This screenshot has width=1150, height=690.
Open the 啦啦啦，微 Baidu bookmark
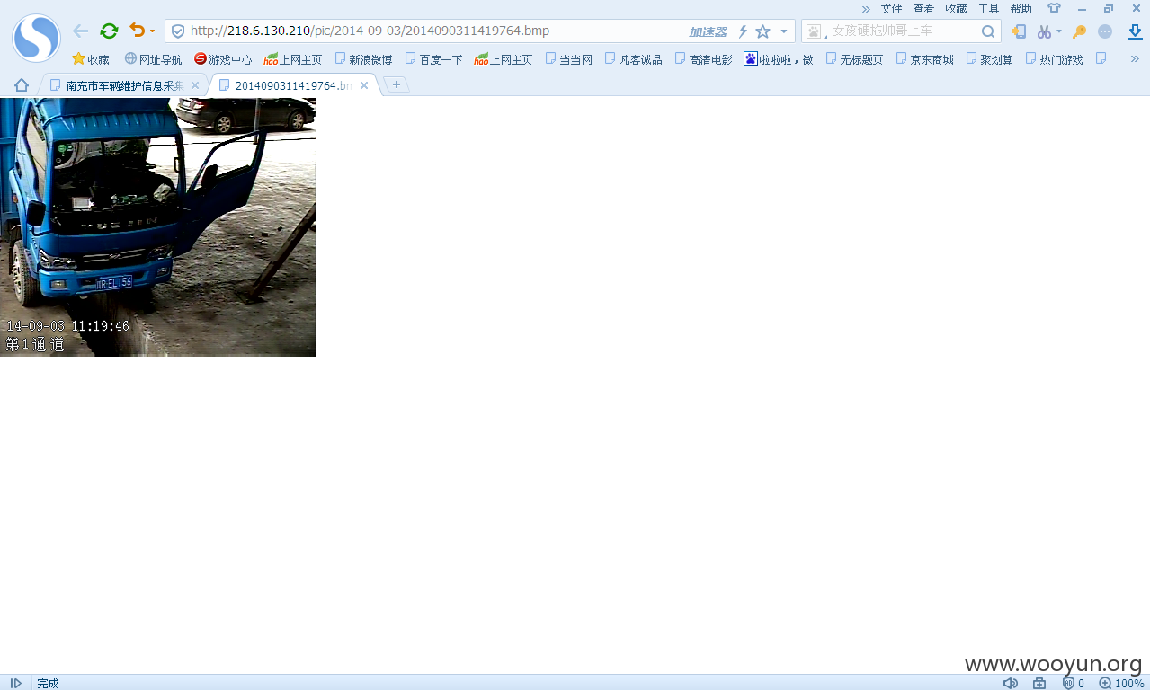pyautogui.click(x=778, y=59)
